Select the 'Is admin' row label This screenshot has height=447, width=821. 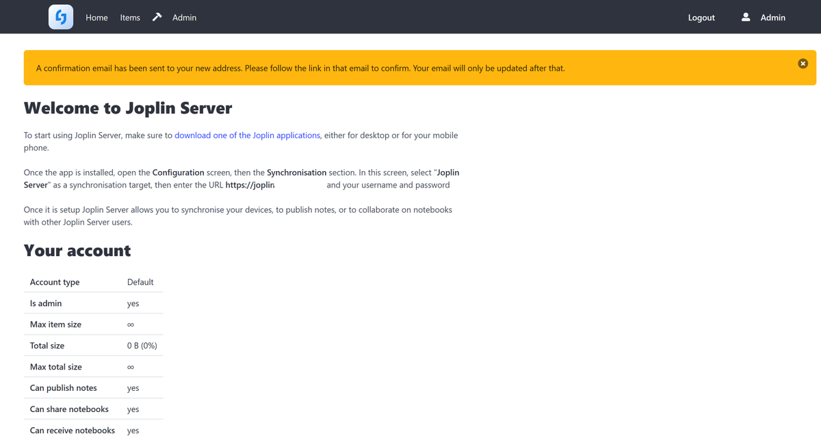pos(46,303)
